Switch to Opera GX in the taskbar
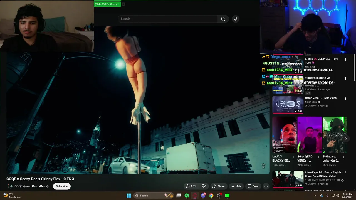 [x=195, y=196]
